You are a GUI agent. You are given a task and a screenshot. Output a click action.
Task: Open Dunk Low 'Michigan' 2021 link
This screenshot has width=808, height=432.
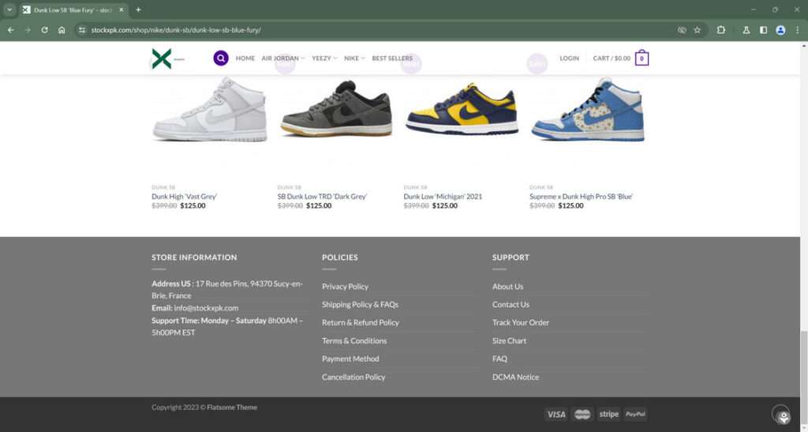click(443, 197)
